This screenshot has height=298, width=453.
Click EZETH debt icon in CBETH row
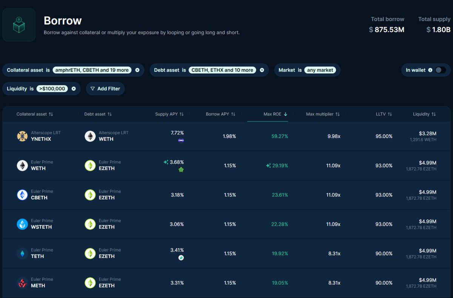(90, 195)
